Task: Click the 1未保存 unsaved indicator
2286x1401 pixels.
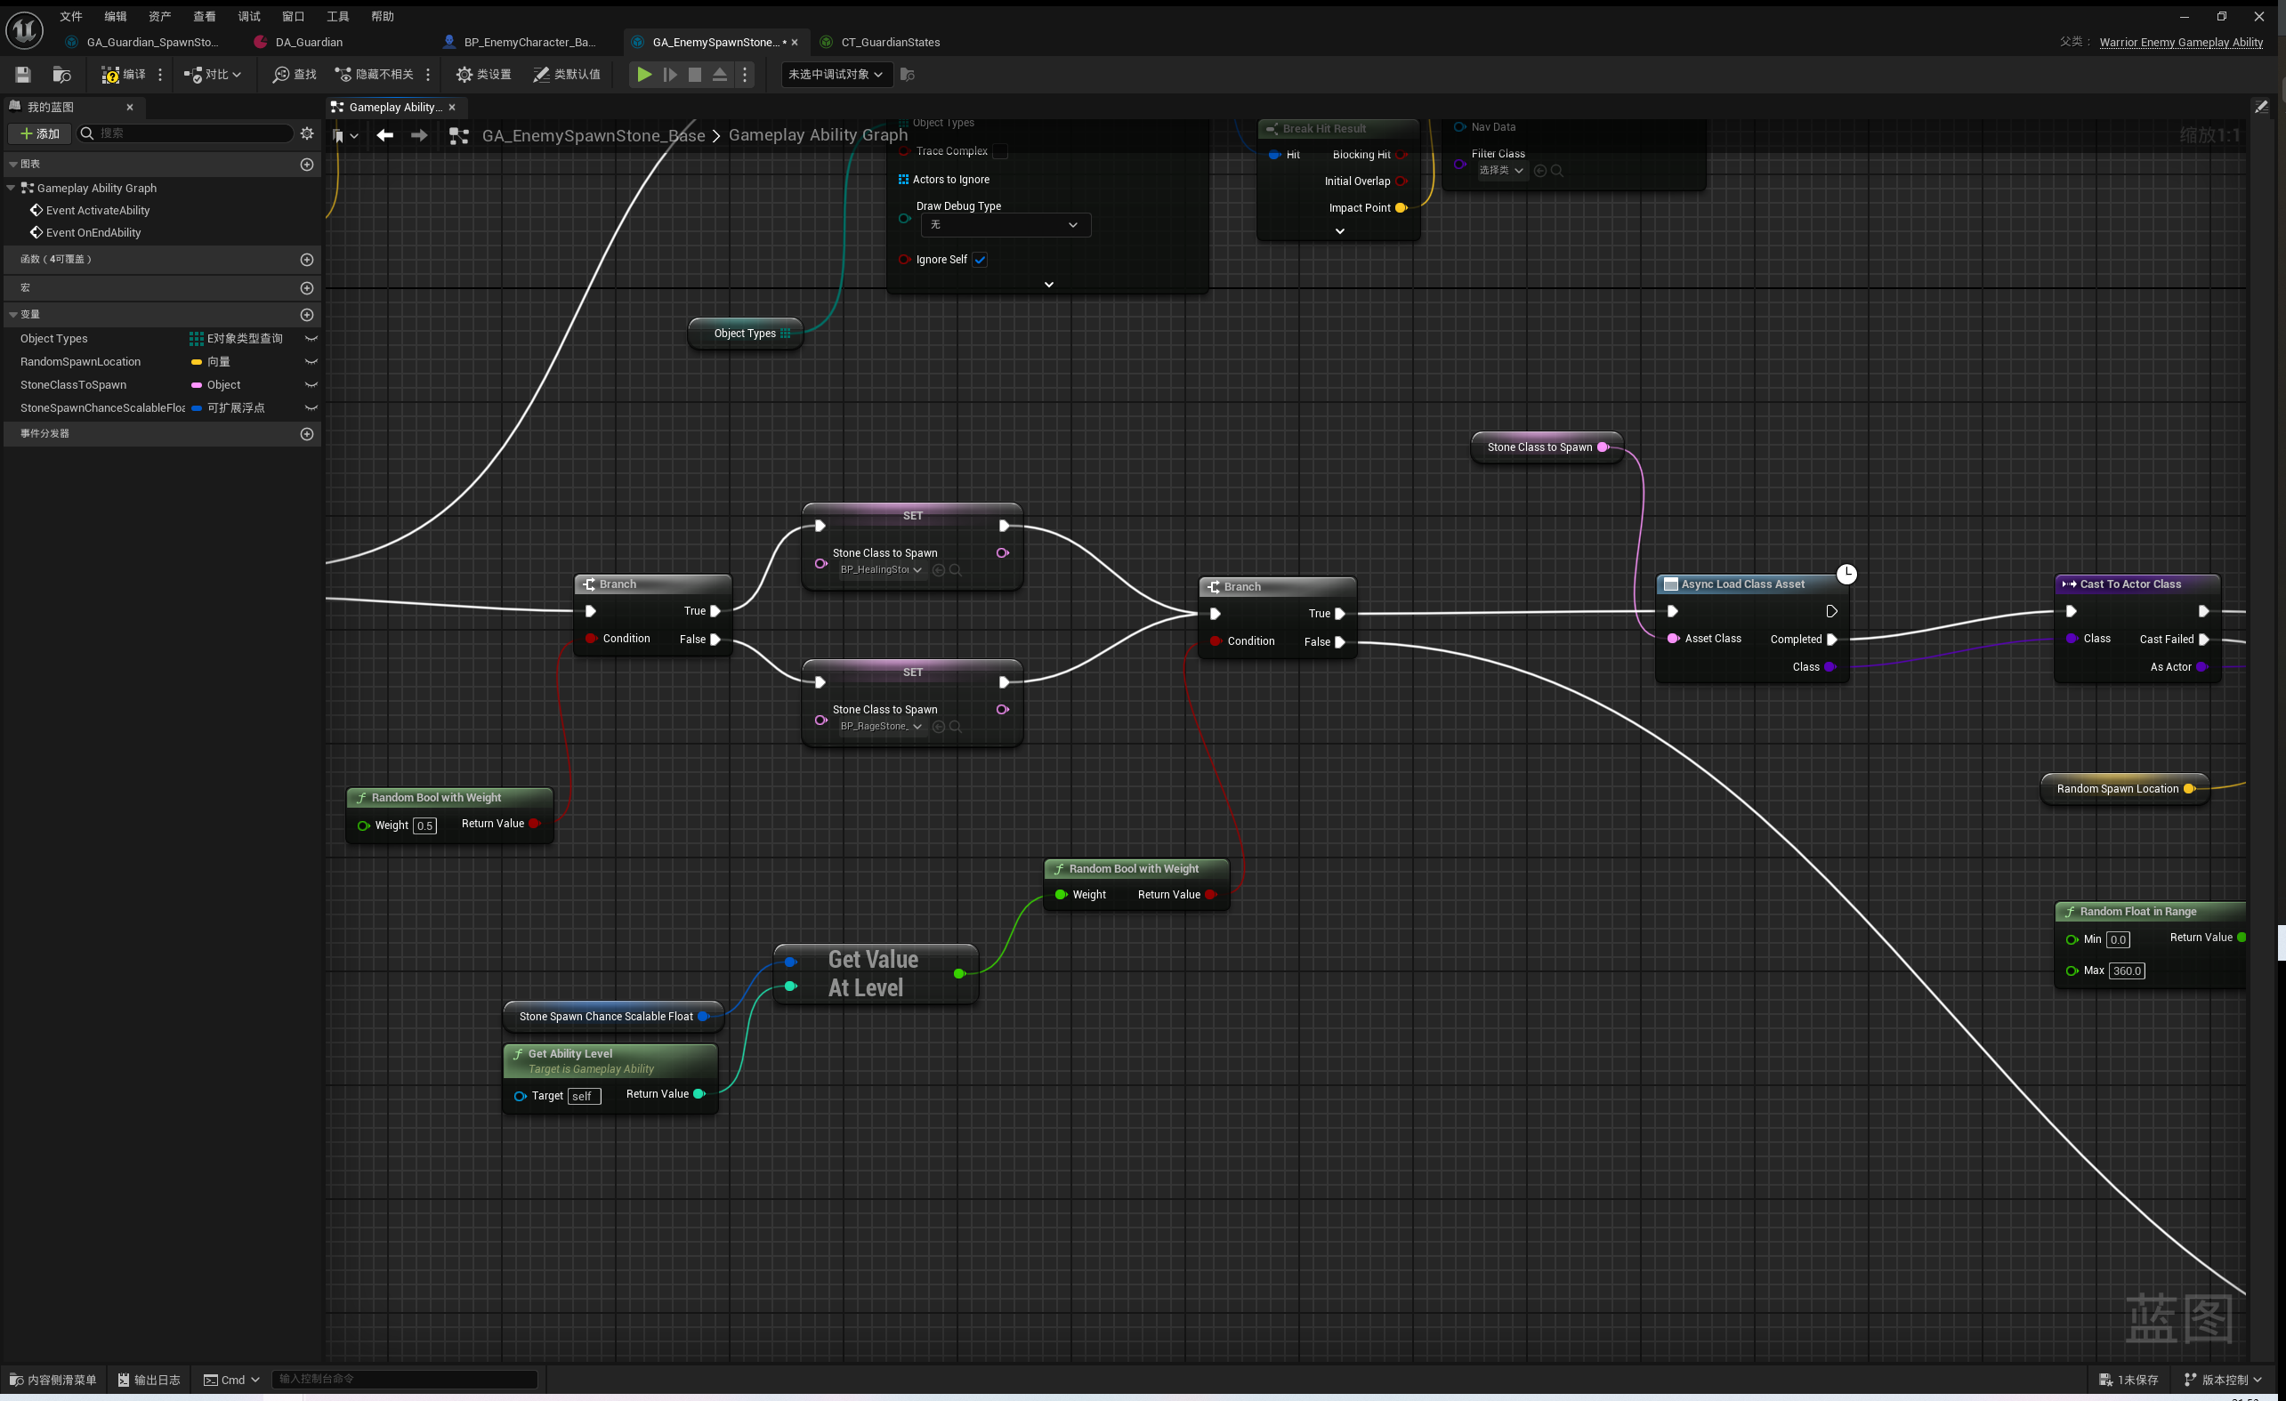Action: click(2128, 1380)
